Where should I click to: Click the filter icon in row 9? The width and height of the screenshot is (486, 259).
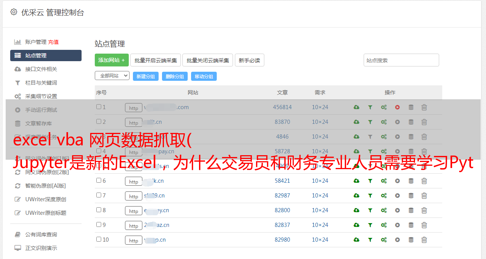pyautogui.click(x=370, y=225)
